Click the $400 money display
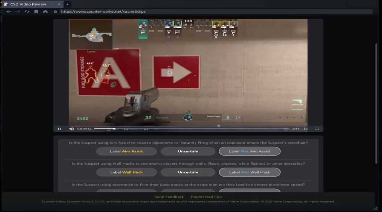Screen dimensions: 382x212 click(x=83, y=119)
